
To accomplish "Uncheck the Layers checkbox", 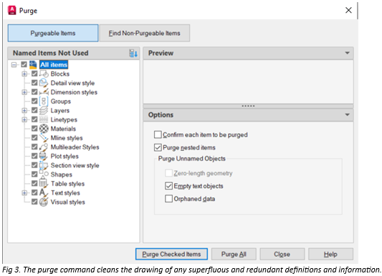I will pos(34,110).
